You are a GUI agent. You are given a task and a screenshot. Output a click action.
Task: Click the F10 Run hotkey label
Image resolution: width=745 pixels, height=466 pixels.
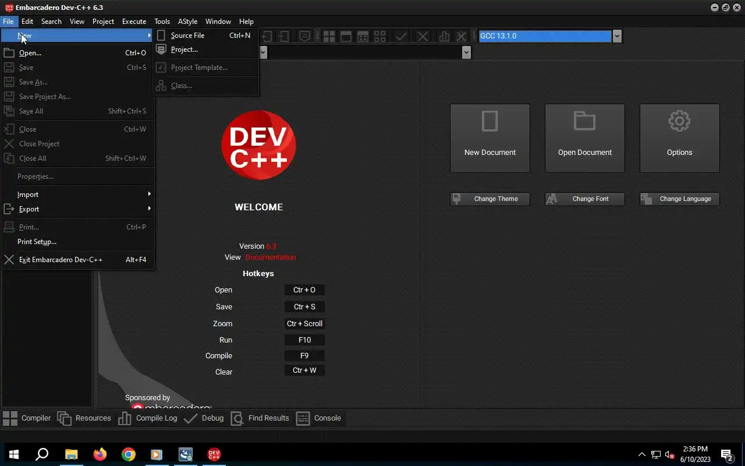click(x=304, y=340)
